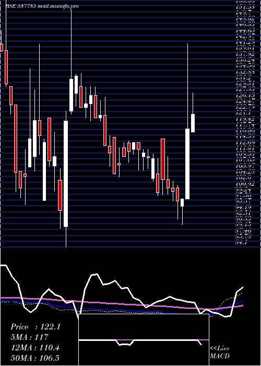Click the 5MA : 117 value

click(x=29, y=337)
